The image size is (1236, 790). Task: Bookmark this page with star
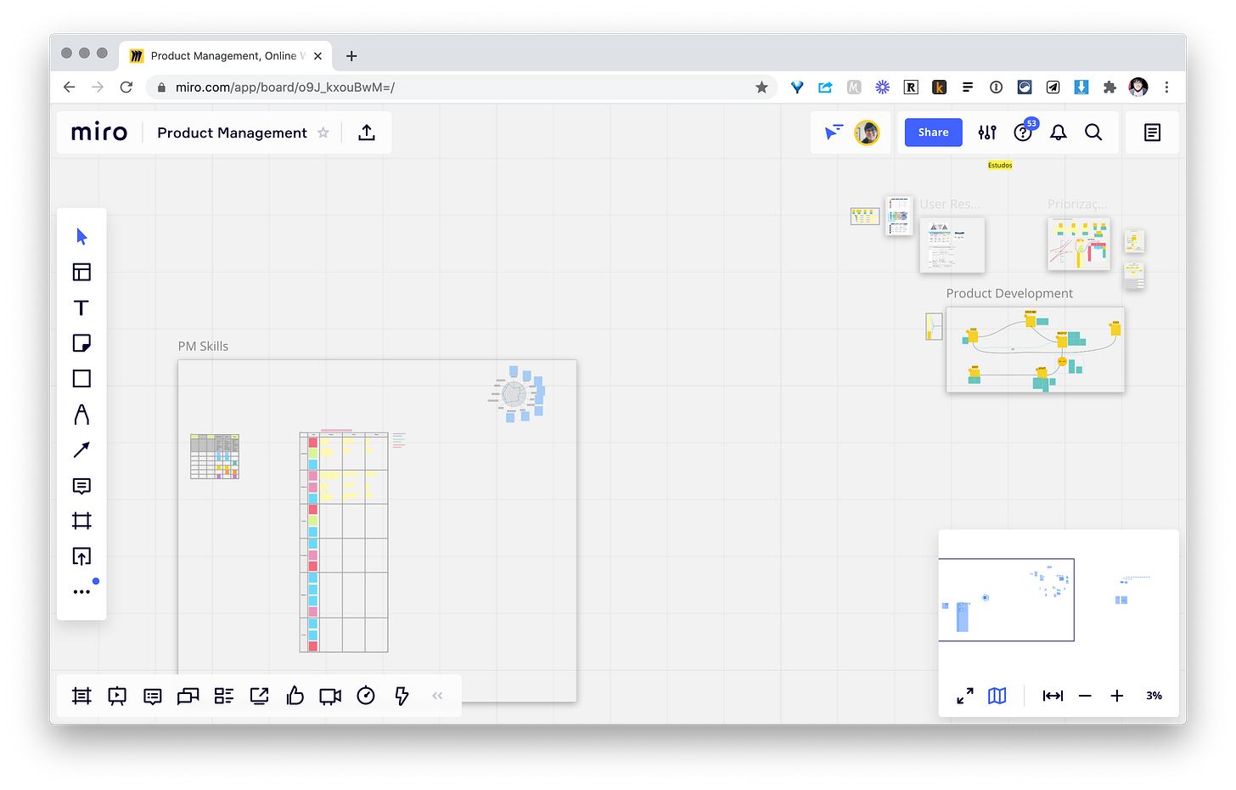[x=761, y=87]
